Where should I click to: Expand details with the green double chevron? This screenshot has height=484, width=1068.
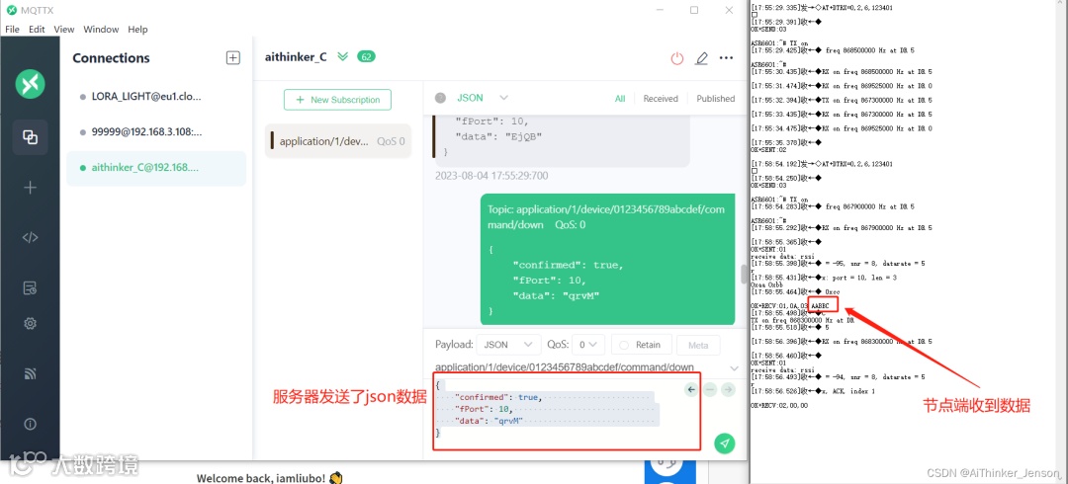click(342, 56)
